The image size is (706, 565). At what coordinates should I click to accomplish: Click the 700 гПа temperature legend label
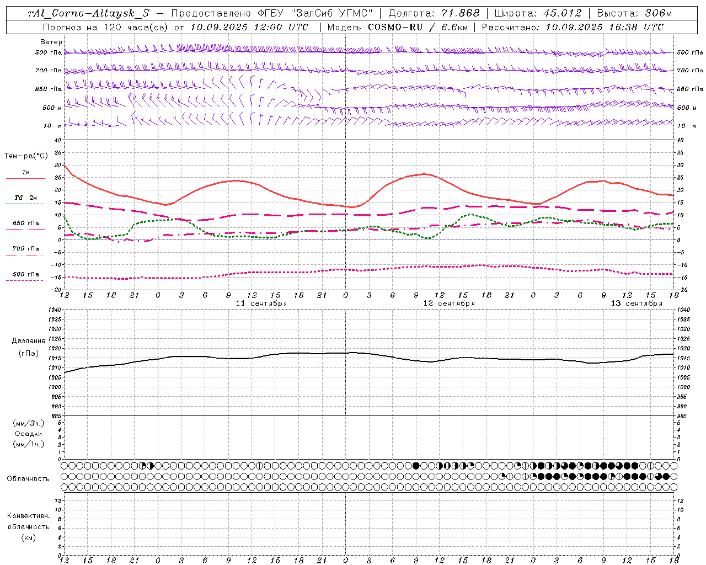pyautogui.click(x=26, y=249)
